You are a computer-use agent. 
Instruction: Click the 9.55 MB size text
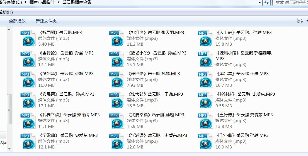[224, 106]
